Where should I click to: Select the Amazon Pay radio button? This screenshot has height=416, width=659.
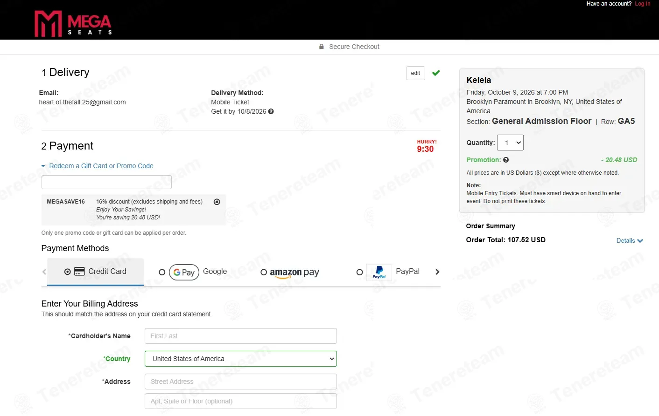[x=264, y=272]
